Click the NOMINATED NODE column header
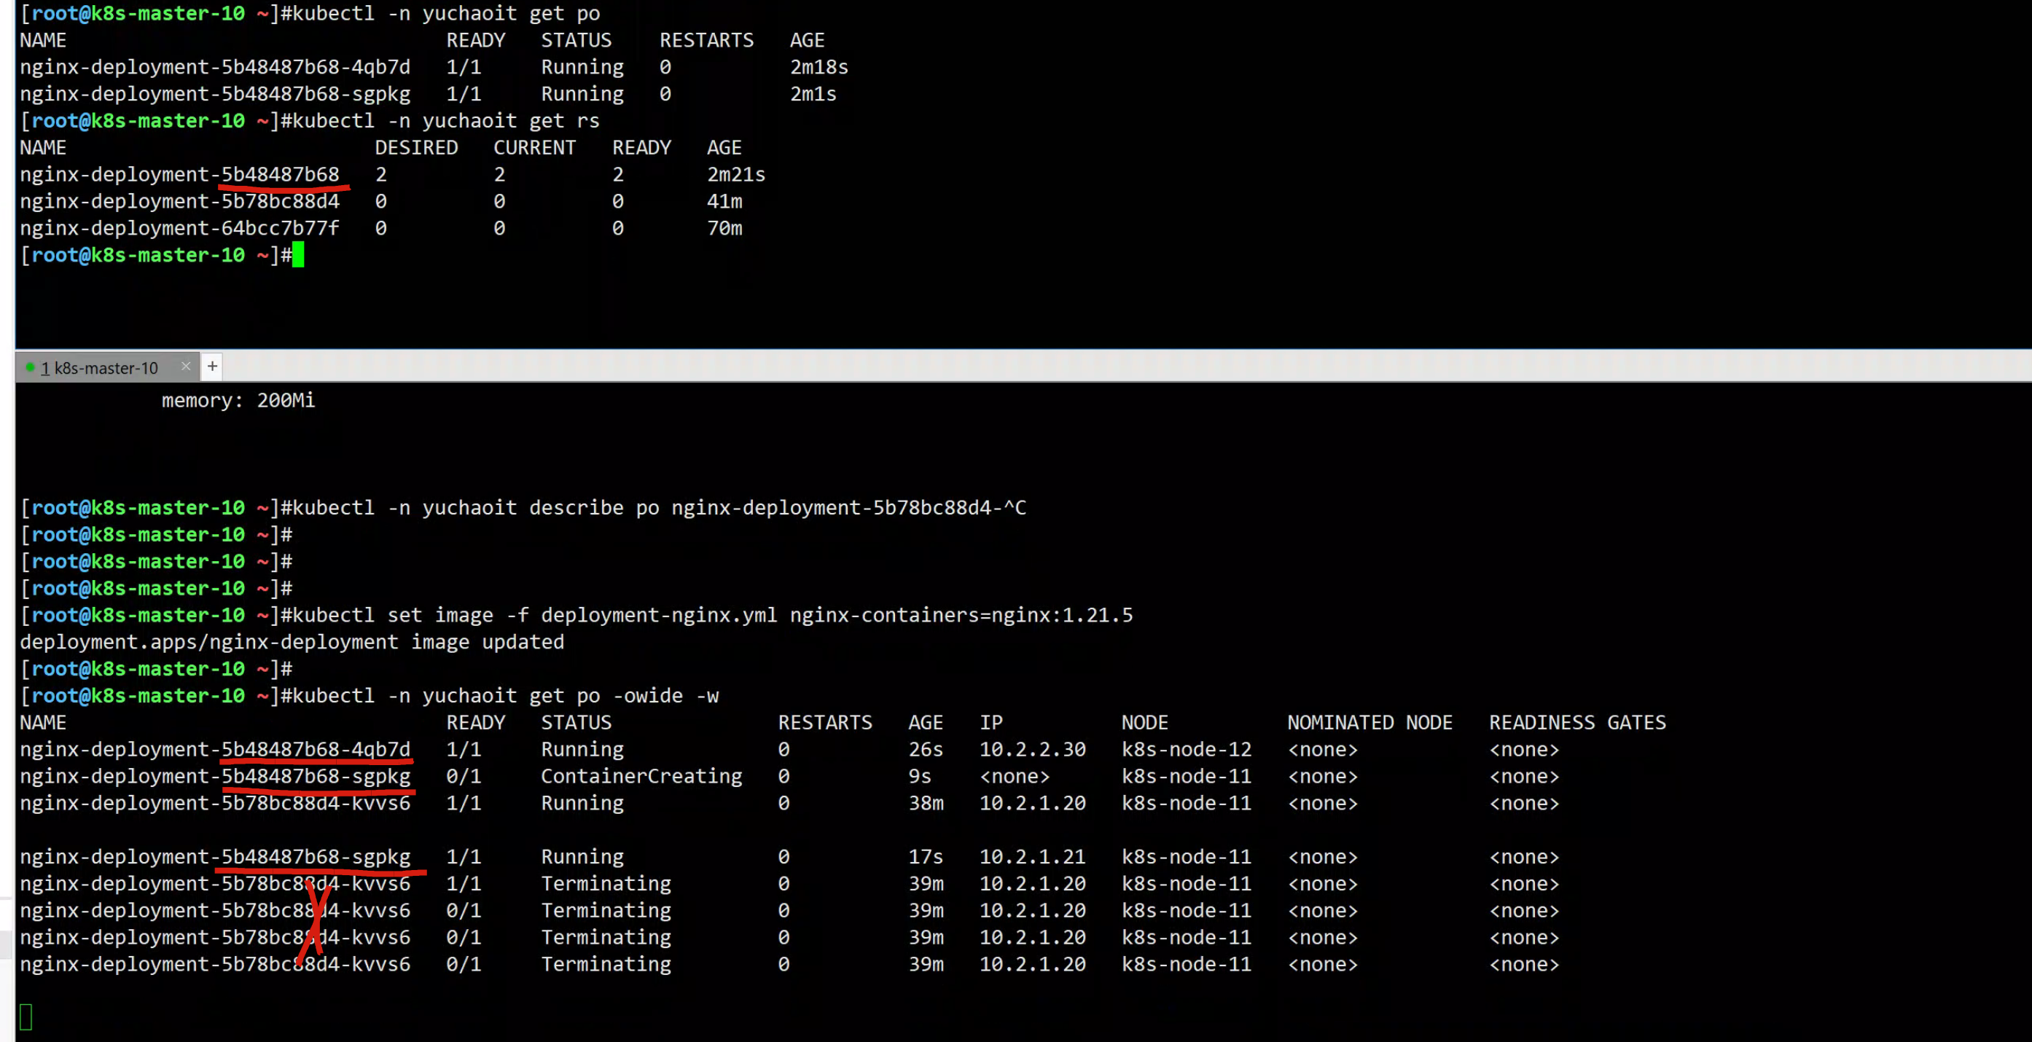Screen dimensions: 2032x1042 click(1369, 723)
